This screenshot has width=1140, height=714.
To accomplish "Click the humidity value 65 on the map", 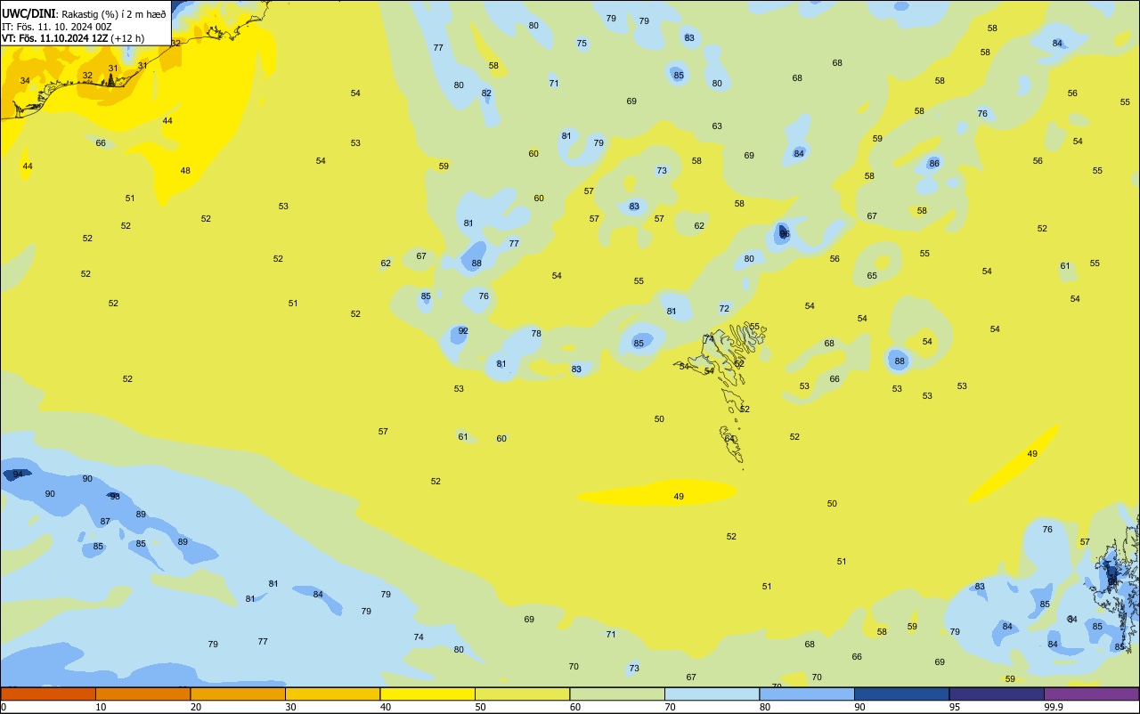I will 872,275.
